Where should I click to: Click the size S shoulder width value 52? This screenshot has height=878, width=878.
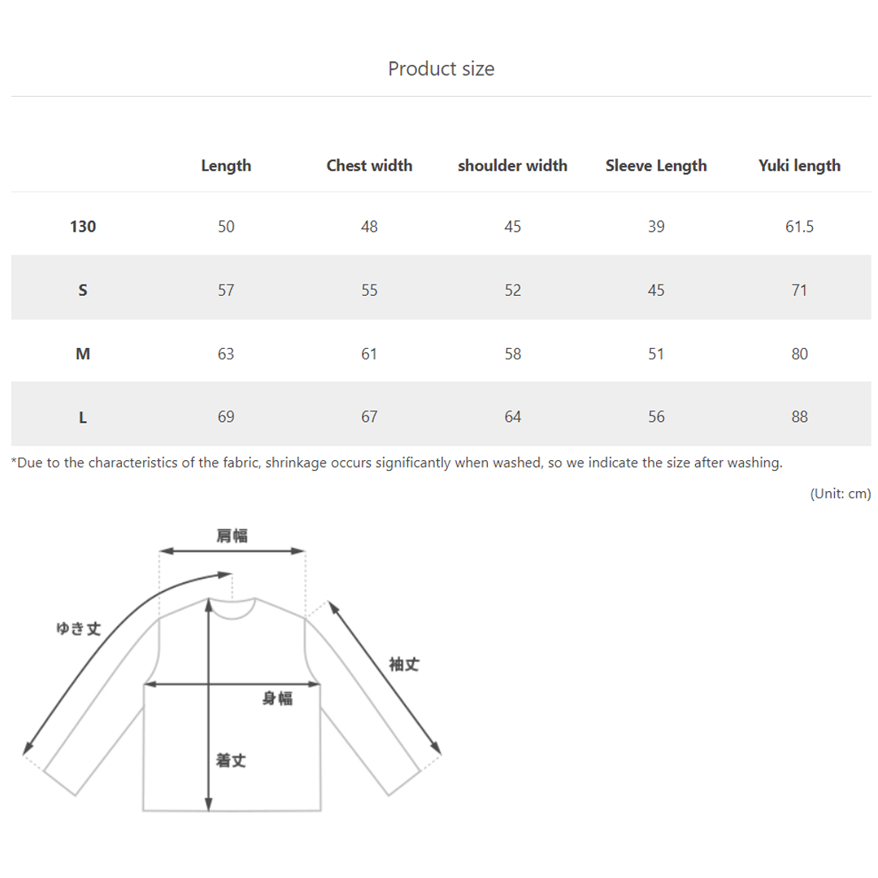click(512, 290)
